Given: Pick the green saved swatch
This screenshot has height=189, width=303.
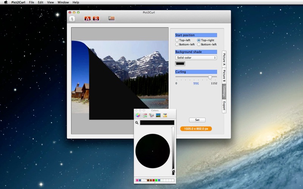Looking at the screenshot, I should click(156, 180).
